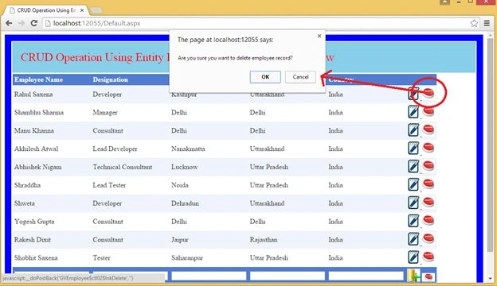The height and width of the screenshot is (286, 497).
Task: Select the Designation column header
Action: [110, 79]
